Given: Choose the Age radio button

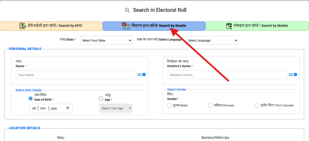Looking at the screenshot, I should 101,98.
